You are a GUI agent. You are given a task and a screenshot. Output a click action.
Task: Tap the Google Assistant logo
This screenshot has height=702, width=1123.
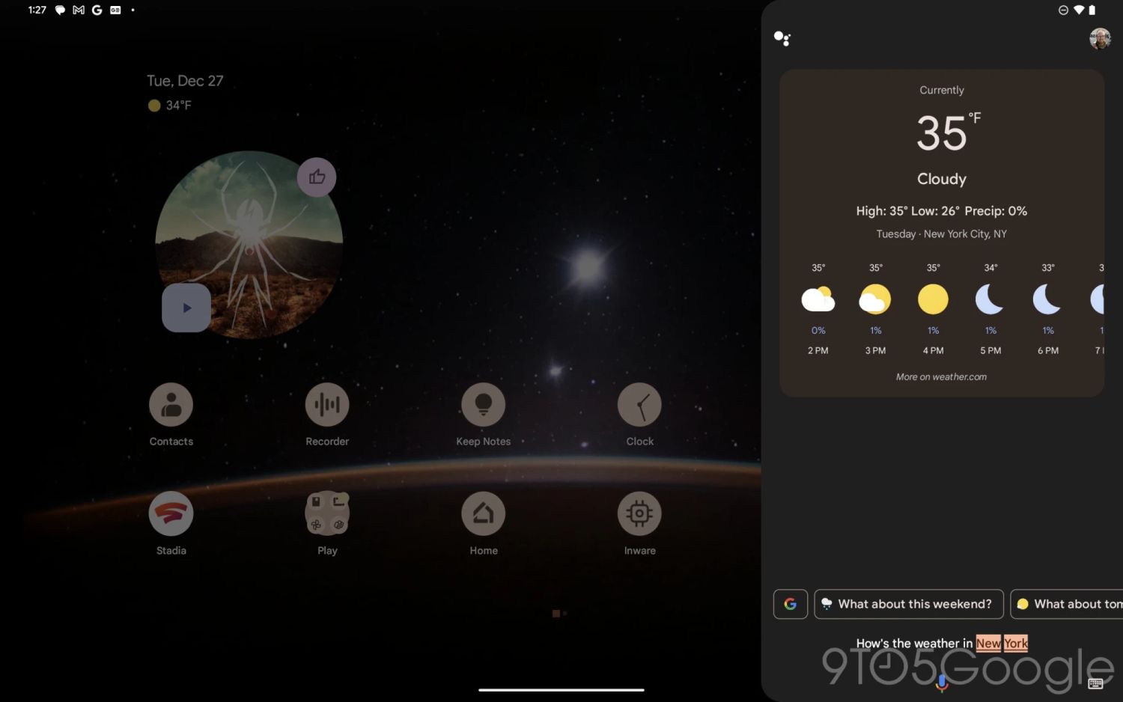pos(782,38)
